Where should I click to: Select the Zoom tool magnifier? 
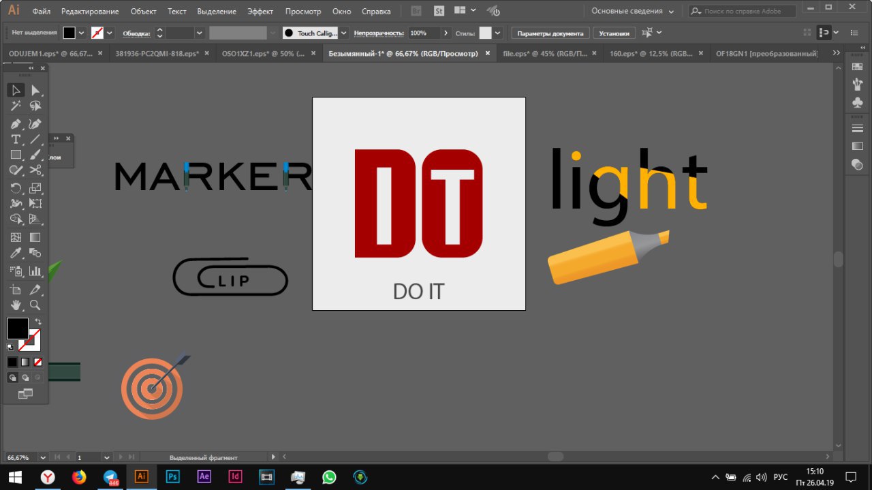(x=35, y=305)
